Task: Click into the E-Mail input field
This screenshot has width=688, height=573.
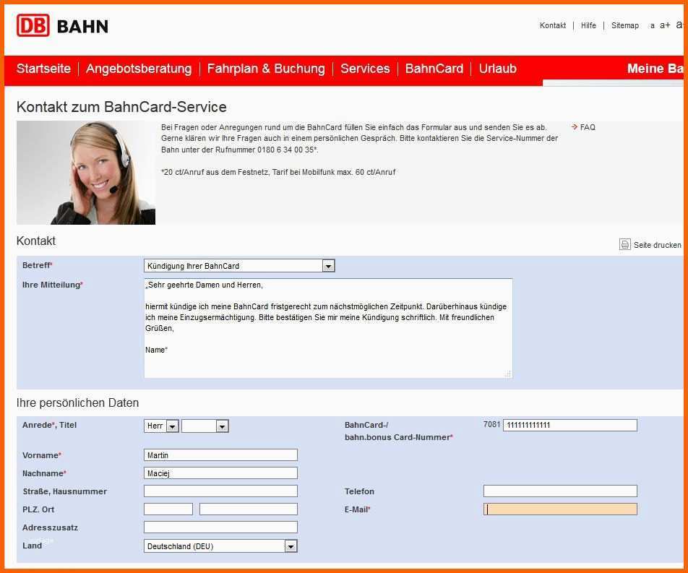Action: coord(560,509)
